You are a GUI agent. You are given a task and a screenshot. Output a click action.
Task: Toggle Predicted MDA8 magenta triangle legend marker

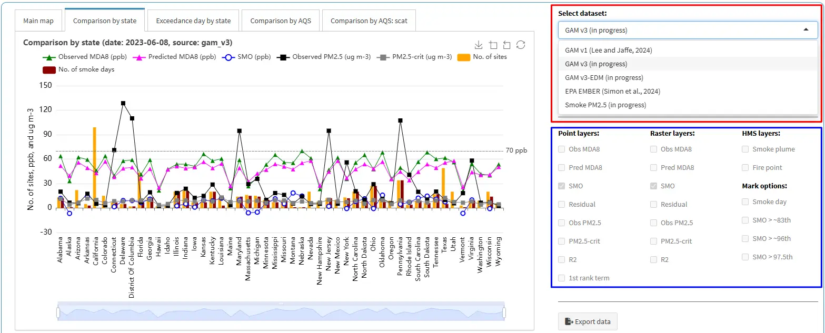click(x=142, y=57)
